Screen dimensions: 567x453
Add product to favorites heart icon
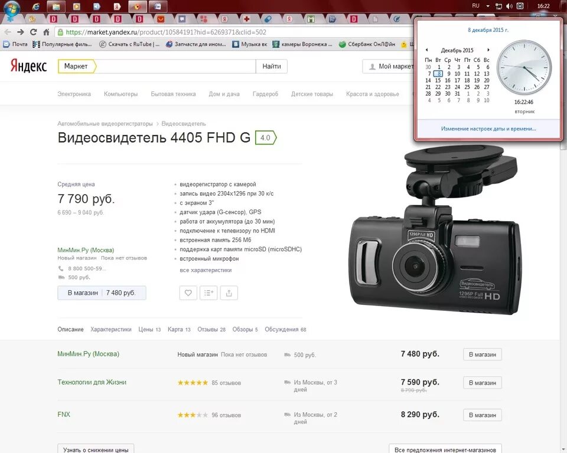coord(188,293)
